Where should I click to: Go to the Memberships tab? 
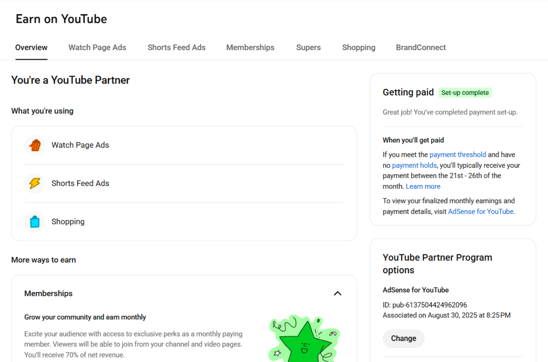[250, 48]
